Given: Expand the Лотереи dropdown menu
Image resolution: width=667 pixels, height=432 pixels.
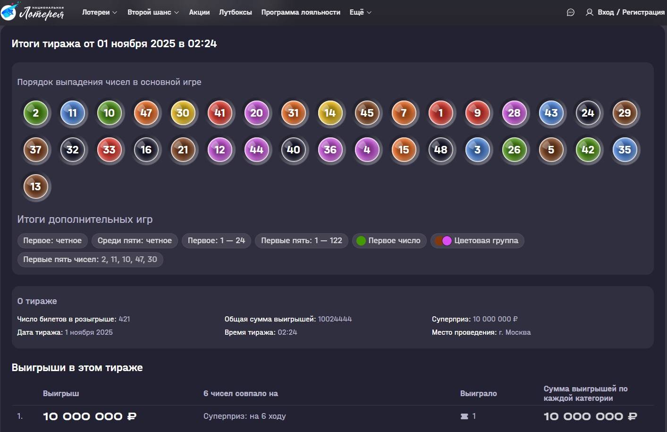Looking at the screenshot, I should 99,12.
